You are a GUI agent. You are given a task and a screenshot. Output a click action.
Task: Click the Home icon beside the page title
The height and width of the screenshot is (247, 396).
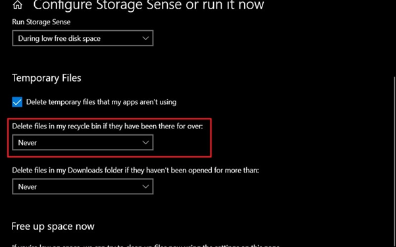click(x=17, y=5)
